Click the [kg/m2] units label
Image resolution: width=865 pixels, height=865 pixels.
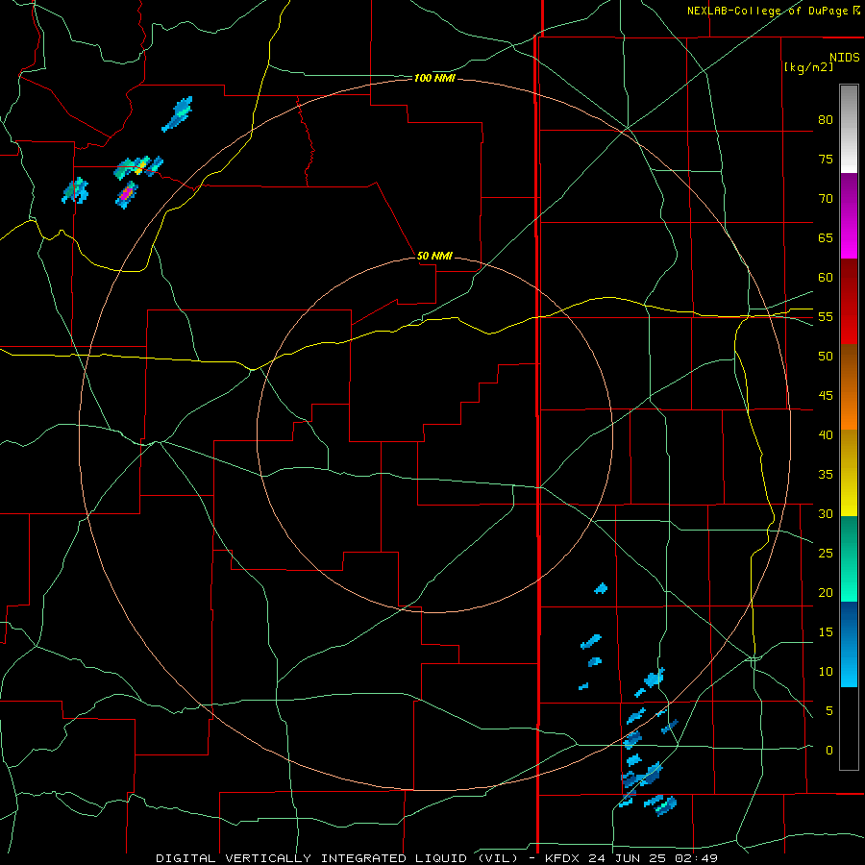[x=808, y=66]
